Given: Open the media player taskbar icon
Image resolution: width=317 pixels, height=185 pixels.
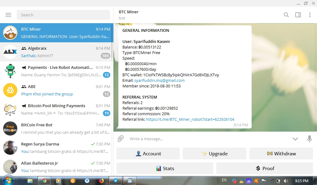Looking at the screenshot, I should 59,181.
